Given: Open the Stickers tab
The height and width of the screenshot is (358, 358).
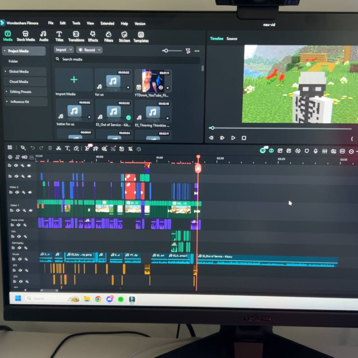Looking at the screenshot, I should tap(124, 37).
